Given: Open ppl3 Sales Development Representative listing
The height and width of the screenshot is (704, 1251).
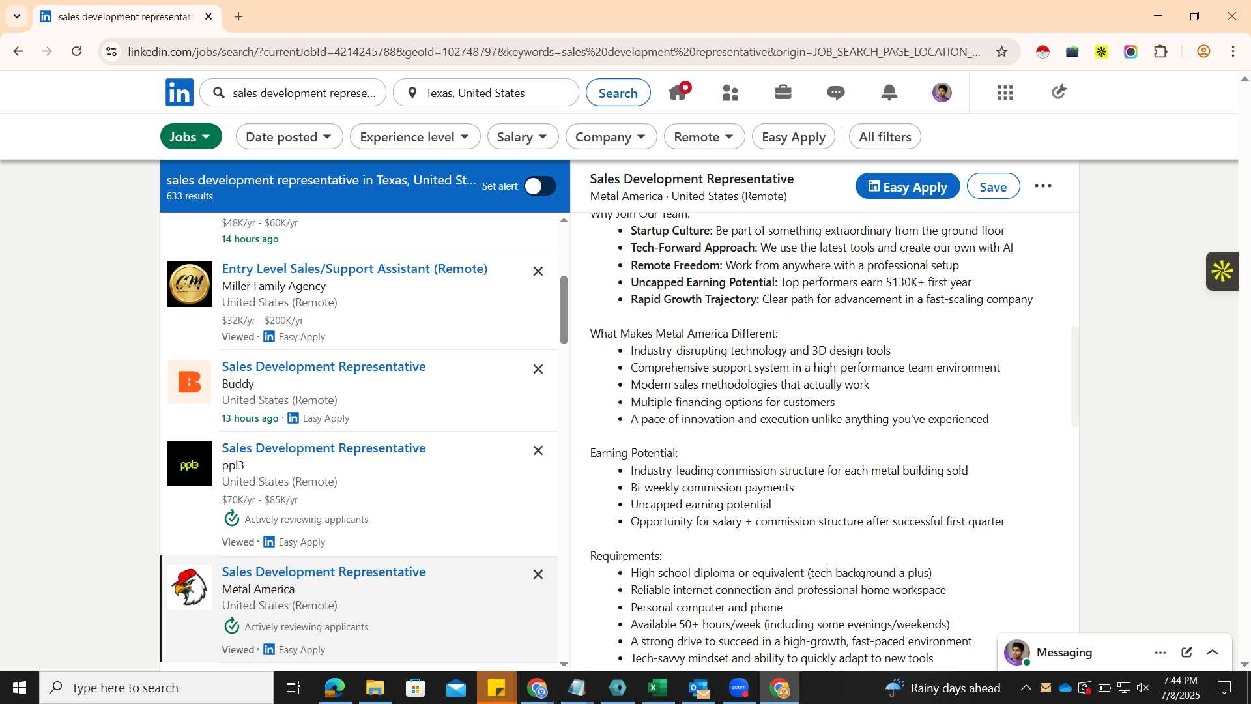Looking at the screenshot, I should [324, 448].
